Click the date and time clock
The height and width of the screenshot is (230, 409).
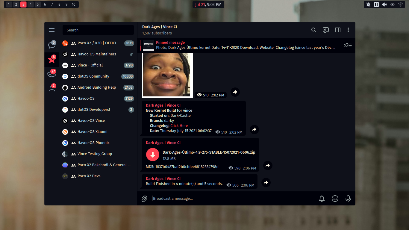208,4
